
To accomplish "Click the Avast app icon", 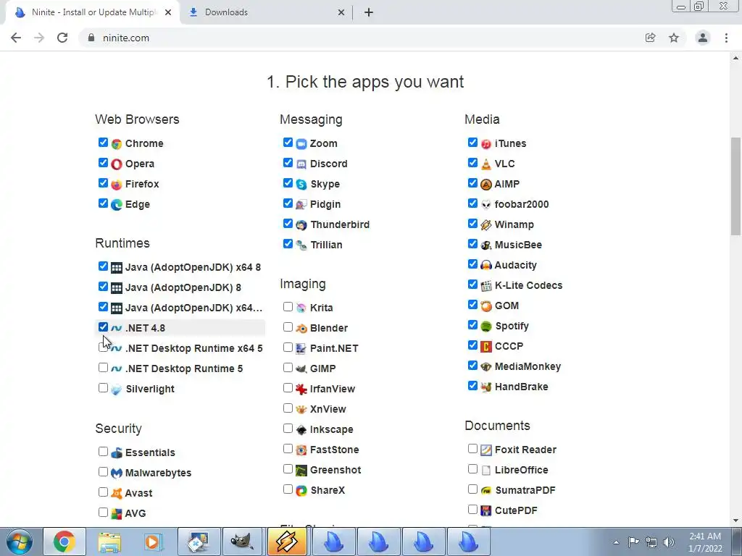I will [x=117, y=494].
